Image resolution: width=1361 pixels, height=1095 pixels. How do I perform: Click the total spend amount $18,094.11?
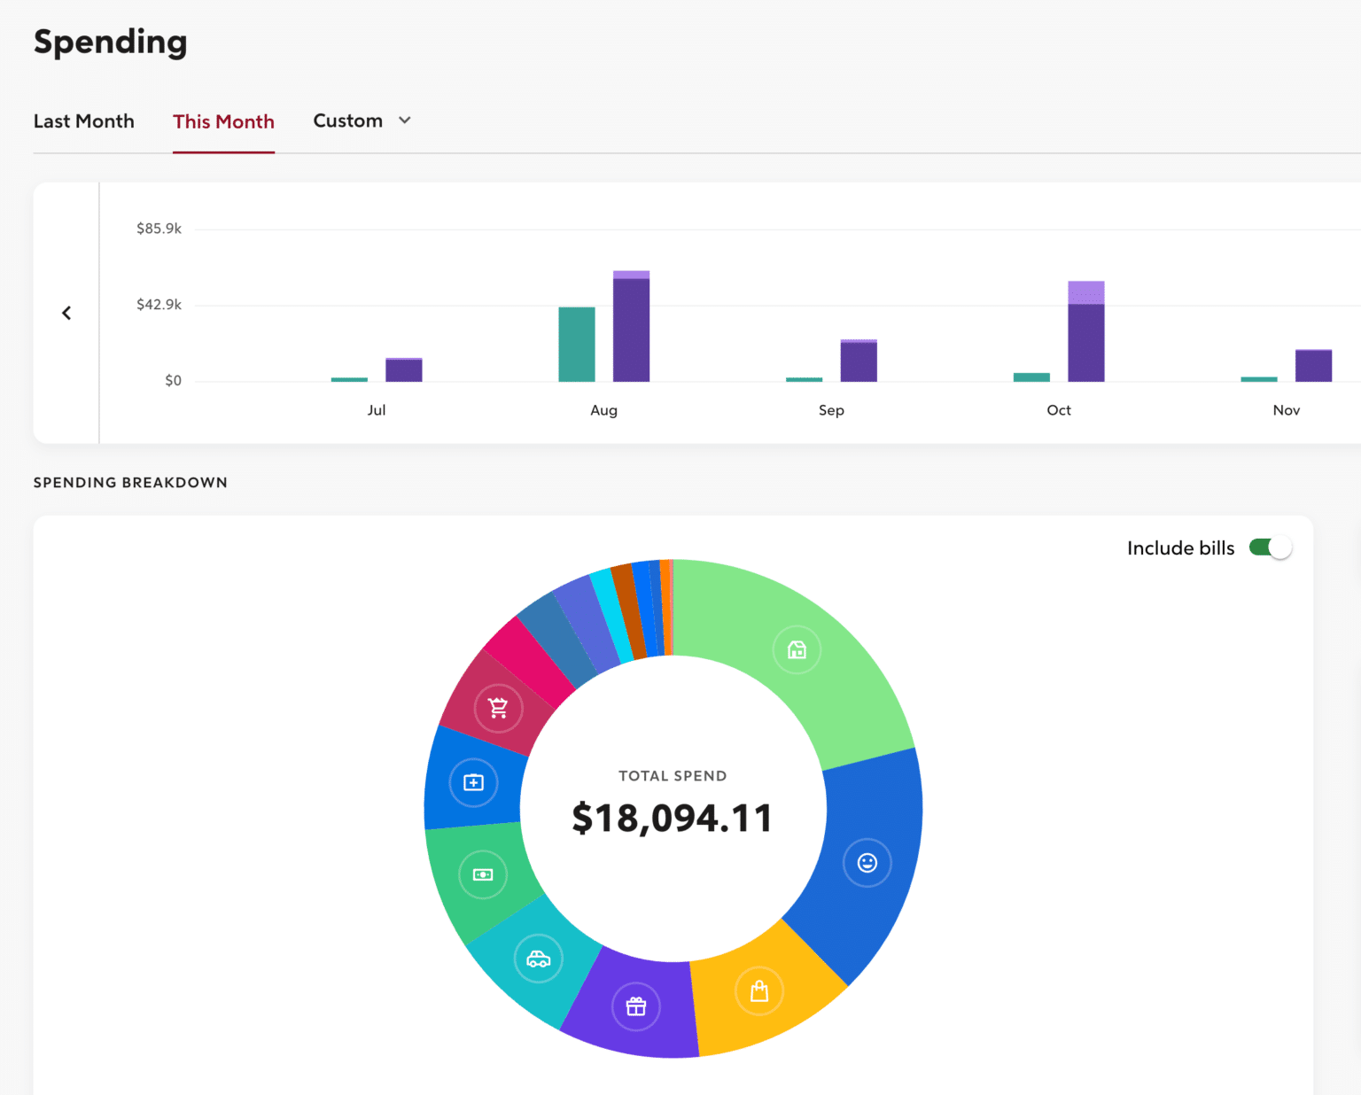point(673,818)
